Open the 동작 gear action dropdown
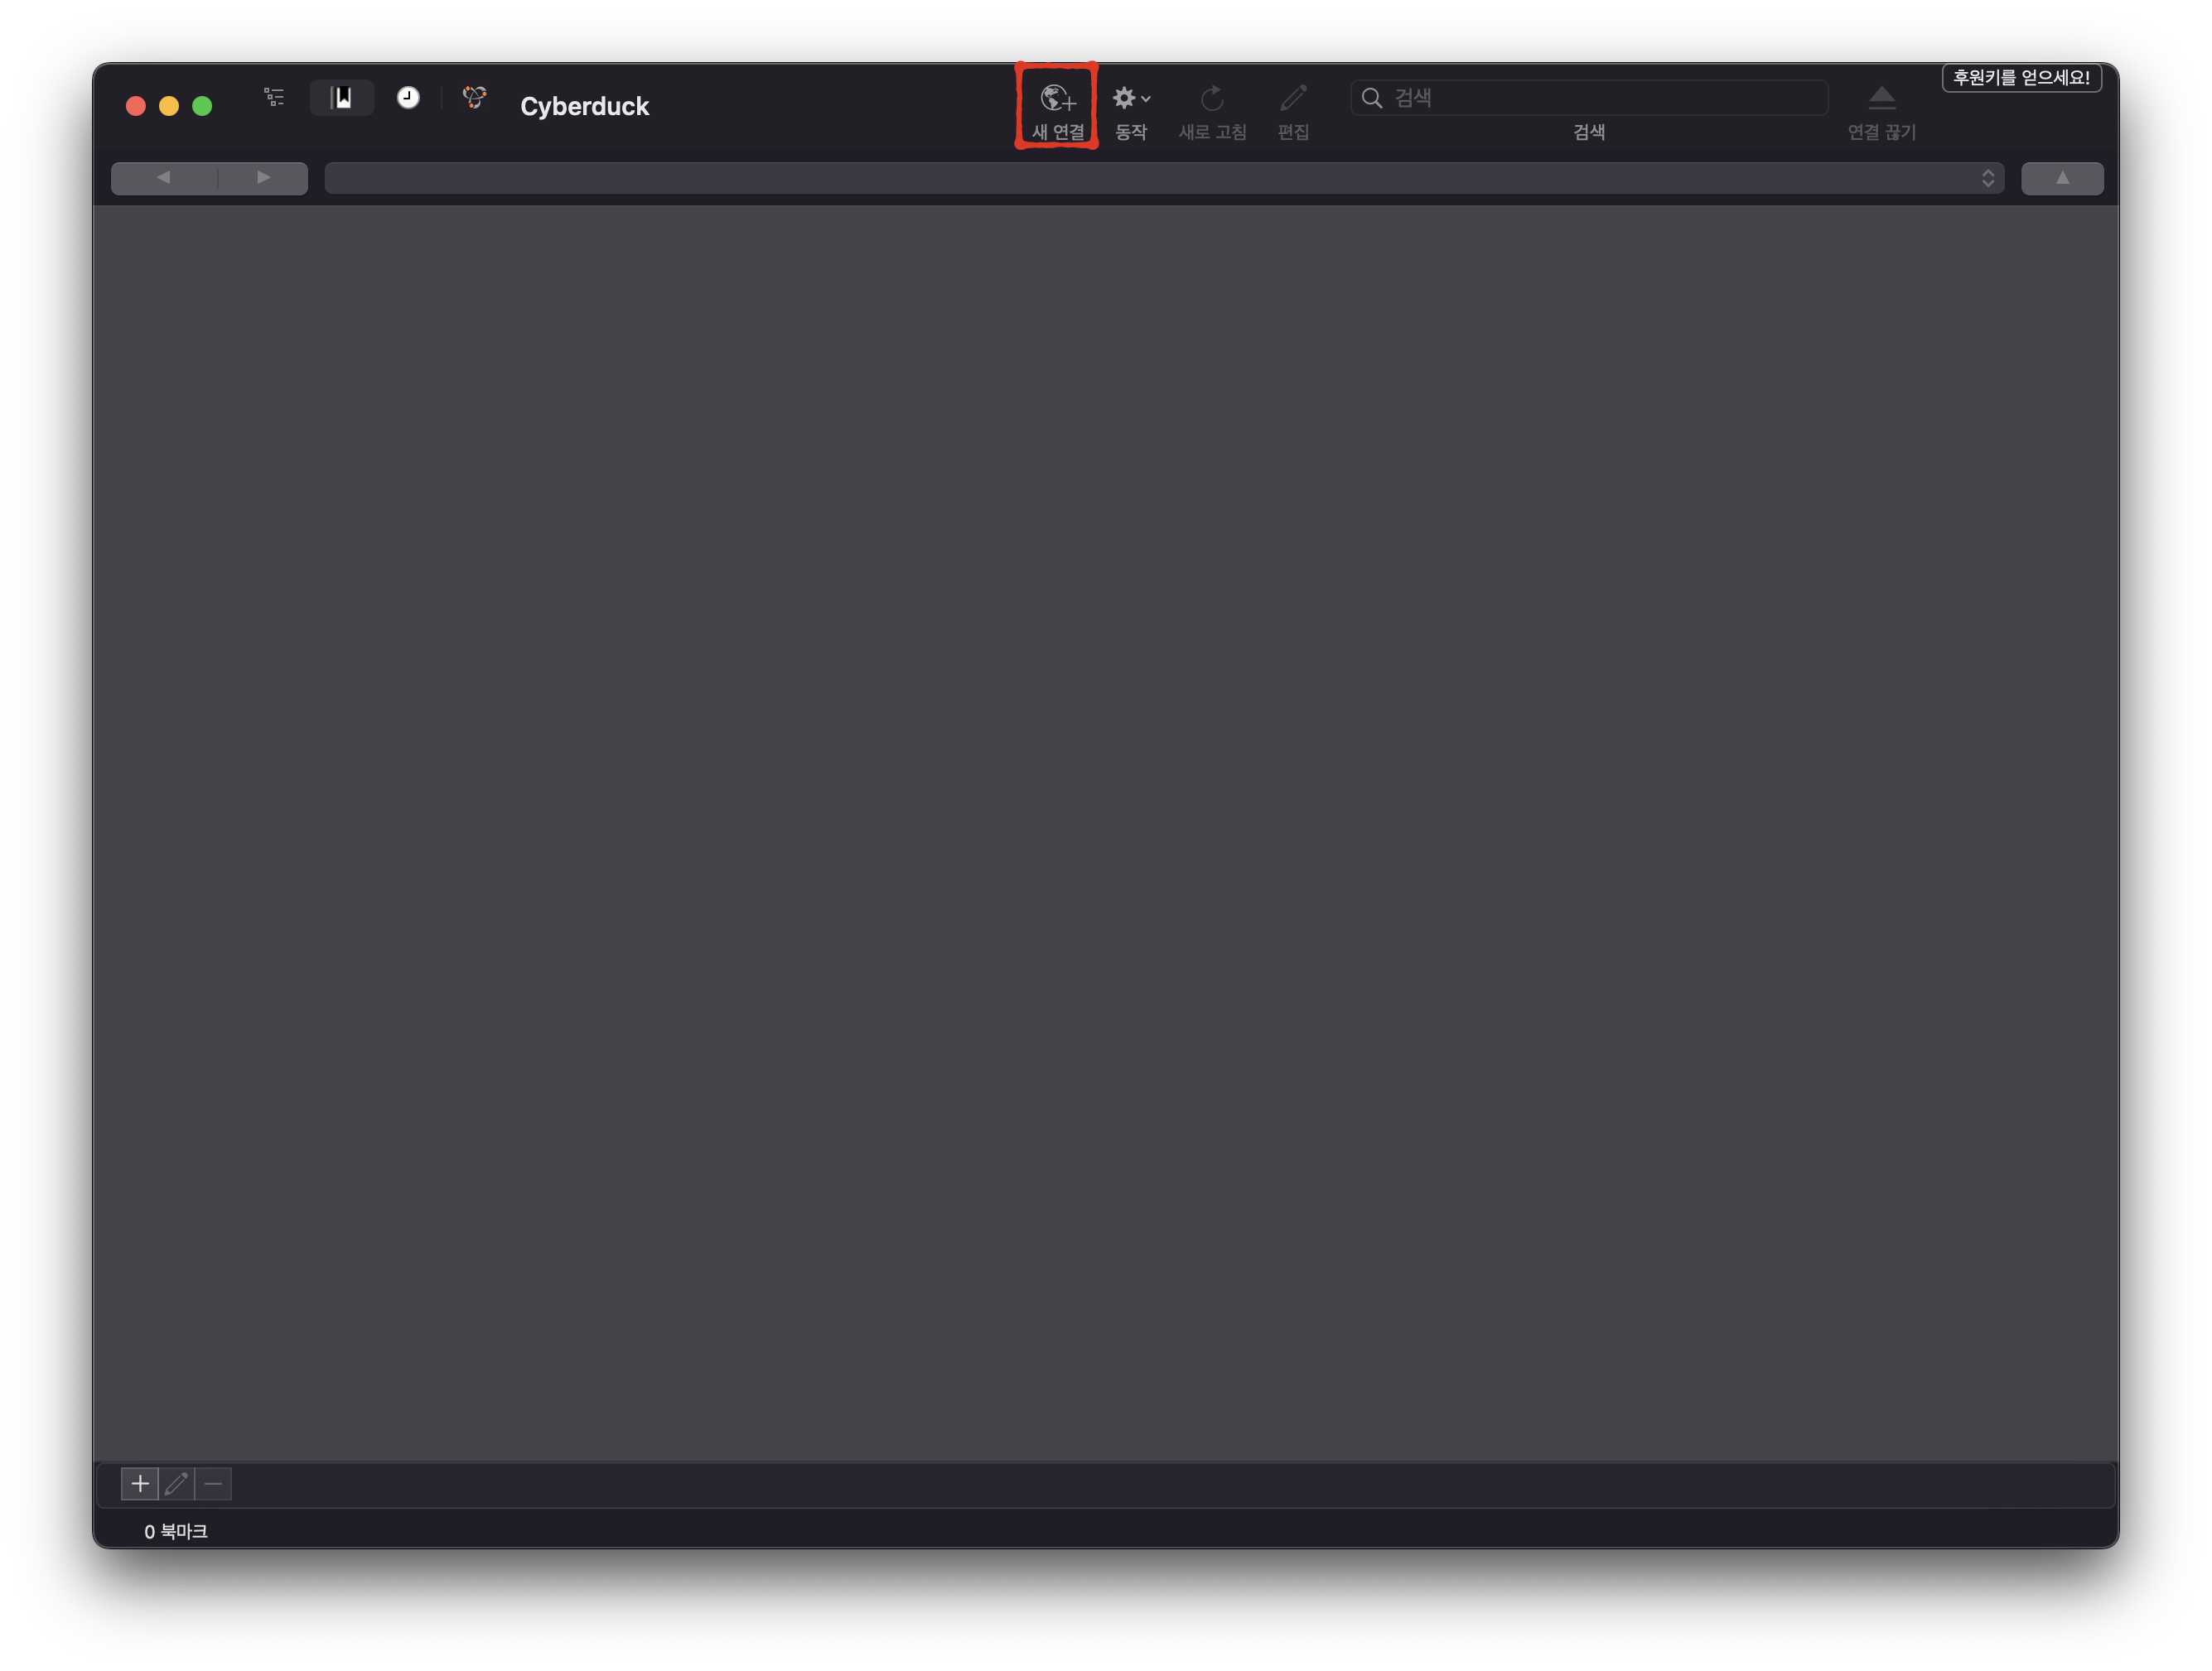The image size is (2212, 1671). (x=1131, y=98)
